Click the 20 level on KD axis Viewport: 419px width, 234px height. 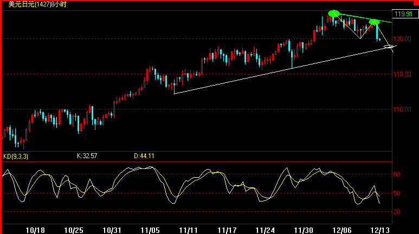point(397,212)
